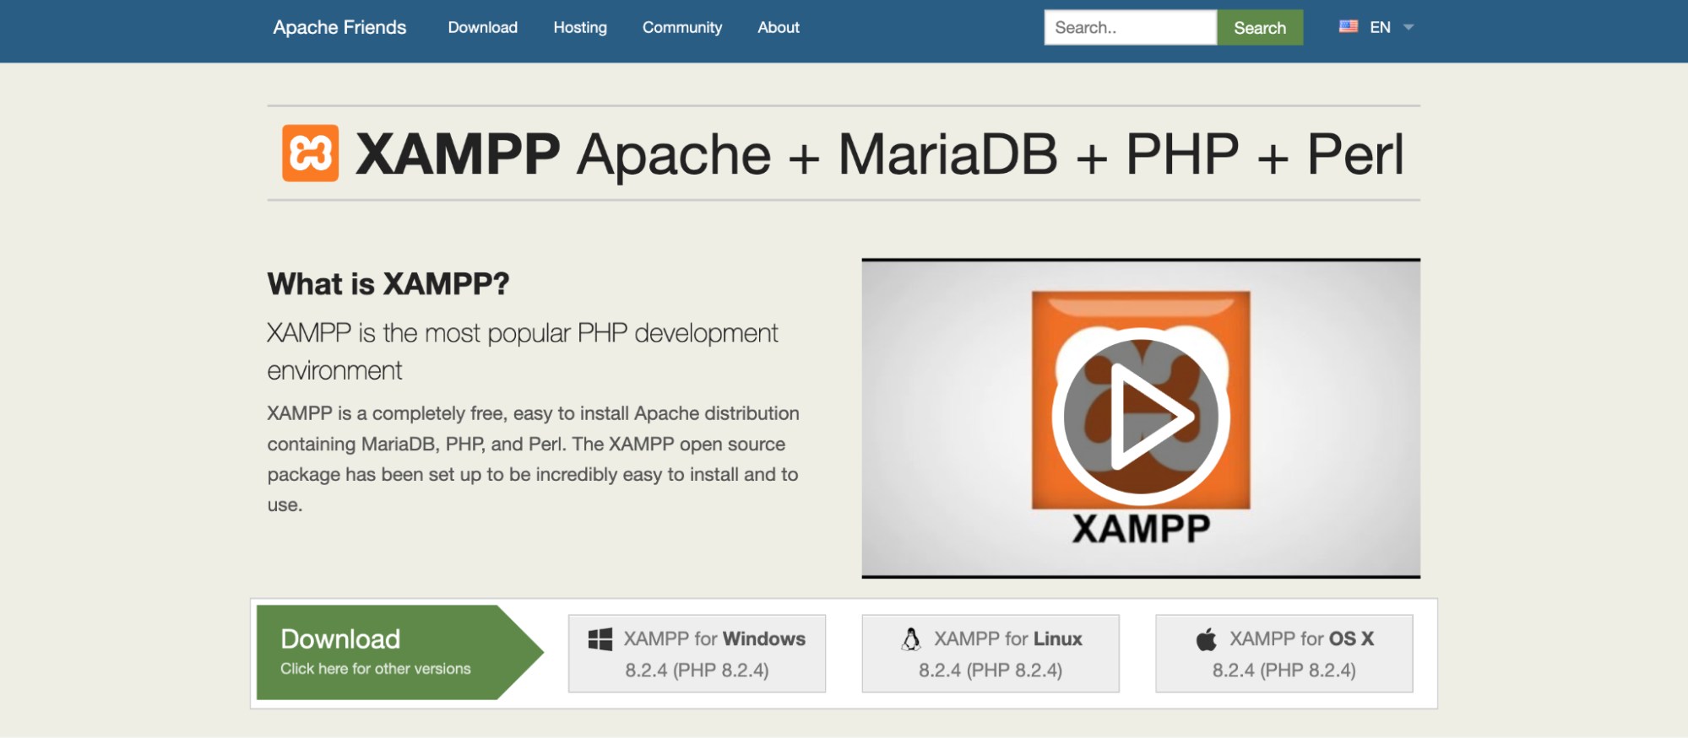Click the US flag language icon

click(1349, 26)
